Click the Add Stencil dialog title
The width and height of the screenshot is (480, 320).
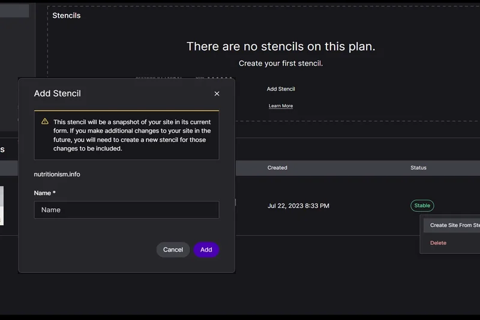pos(58,94)
